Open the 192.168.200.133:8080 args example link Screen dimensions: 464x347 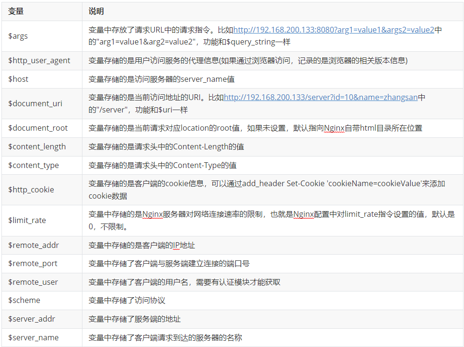pos(334,30)
